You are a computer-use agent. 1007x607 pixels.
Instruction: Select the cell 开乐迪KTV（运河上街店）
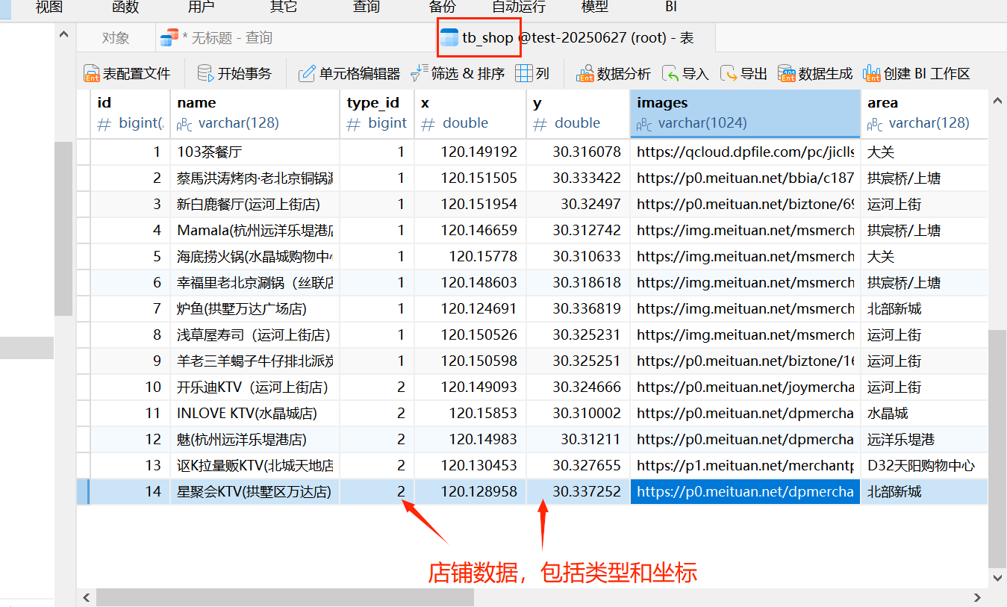[255, 387]
